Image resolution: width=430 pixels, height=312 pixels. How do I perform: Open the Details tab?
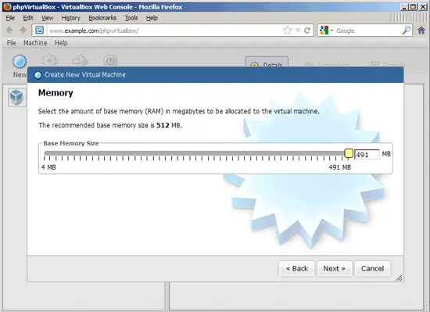[267, 63]
